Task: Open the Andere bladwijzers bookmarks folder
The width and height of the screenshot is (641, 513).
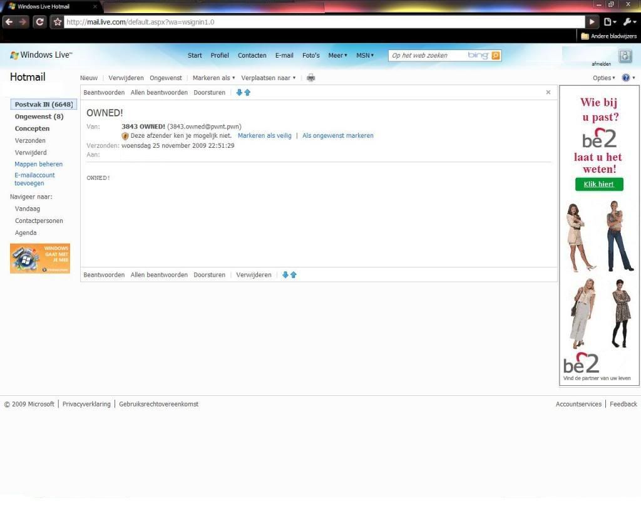Action: click(608, 36)
